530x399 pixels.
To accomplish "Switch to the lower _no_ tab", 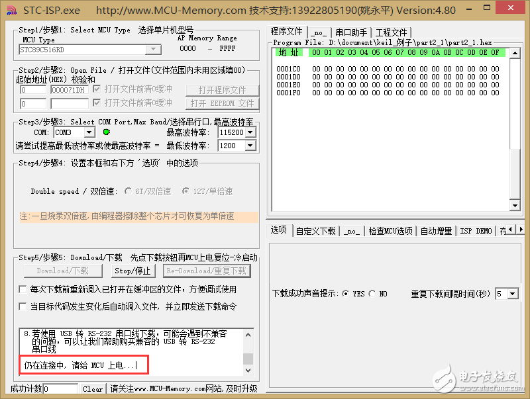I will [x=352, y=231].
